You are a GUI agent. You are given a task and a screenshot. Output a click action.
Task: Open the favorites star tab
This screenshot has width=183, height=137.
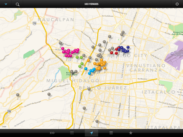131,133
